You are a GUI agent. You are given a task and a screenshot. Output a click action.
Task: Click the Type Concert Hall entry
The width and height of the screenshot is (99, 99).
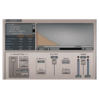[13, 27]
